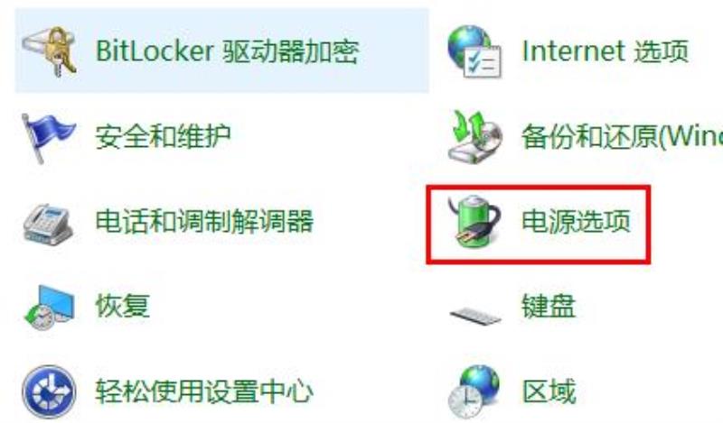Open the 安全和维护 link
Screen dimensions: 723x423
[x=163, y=136]
